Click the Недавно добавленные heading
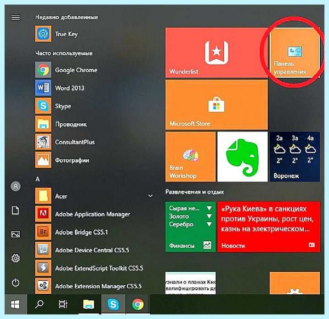Screen dimensions: 329x319 pyautogui.click(x=66, y=17)
